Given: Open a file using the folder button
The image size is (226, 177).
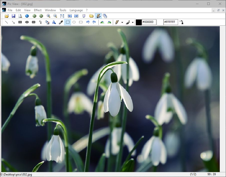Looking at the screenshot, I should pyautogui.click(x=6, y=16).
